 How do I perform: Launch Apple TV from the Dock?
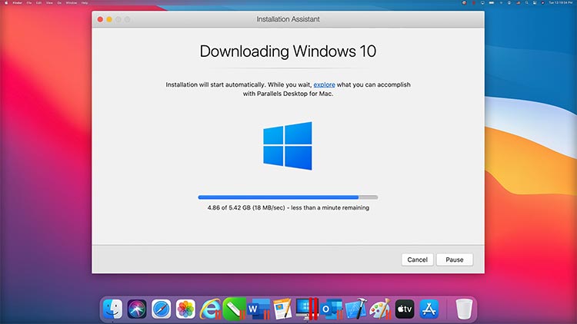click(405, 309)
